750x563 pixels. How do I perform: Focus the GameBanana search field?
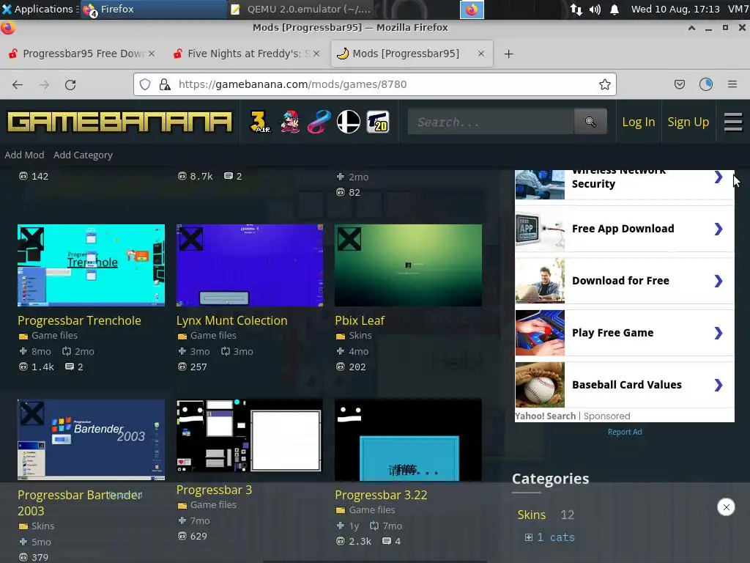[491, 122]
